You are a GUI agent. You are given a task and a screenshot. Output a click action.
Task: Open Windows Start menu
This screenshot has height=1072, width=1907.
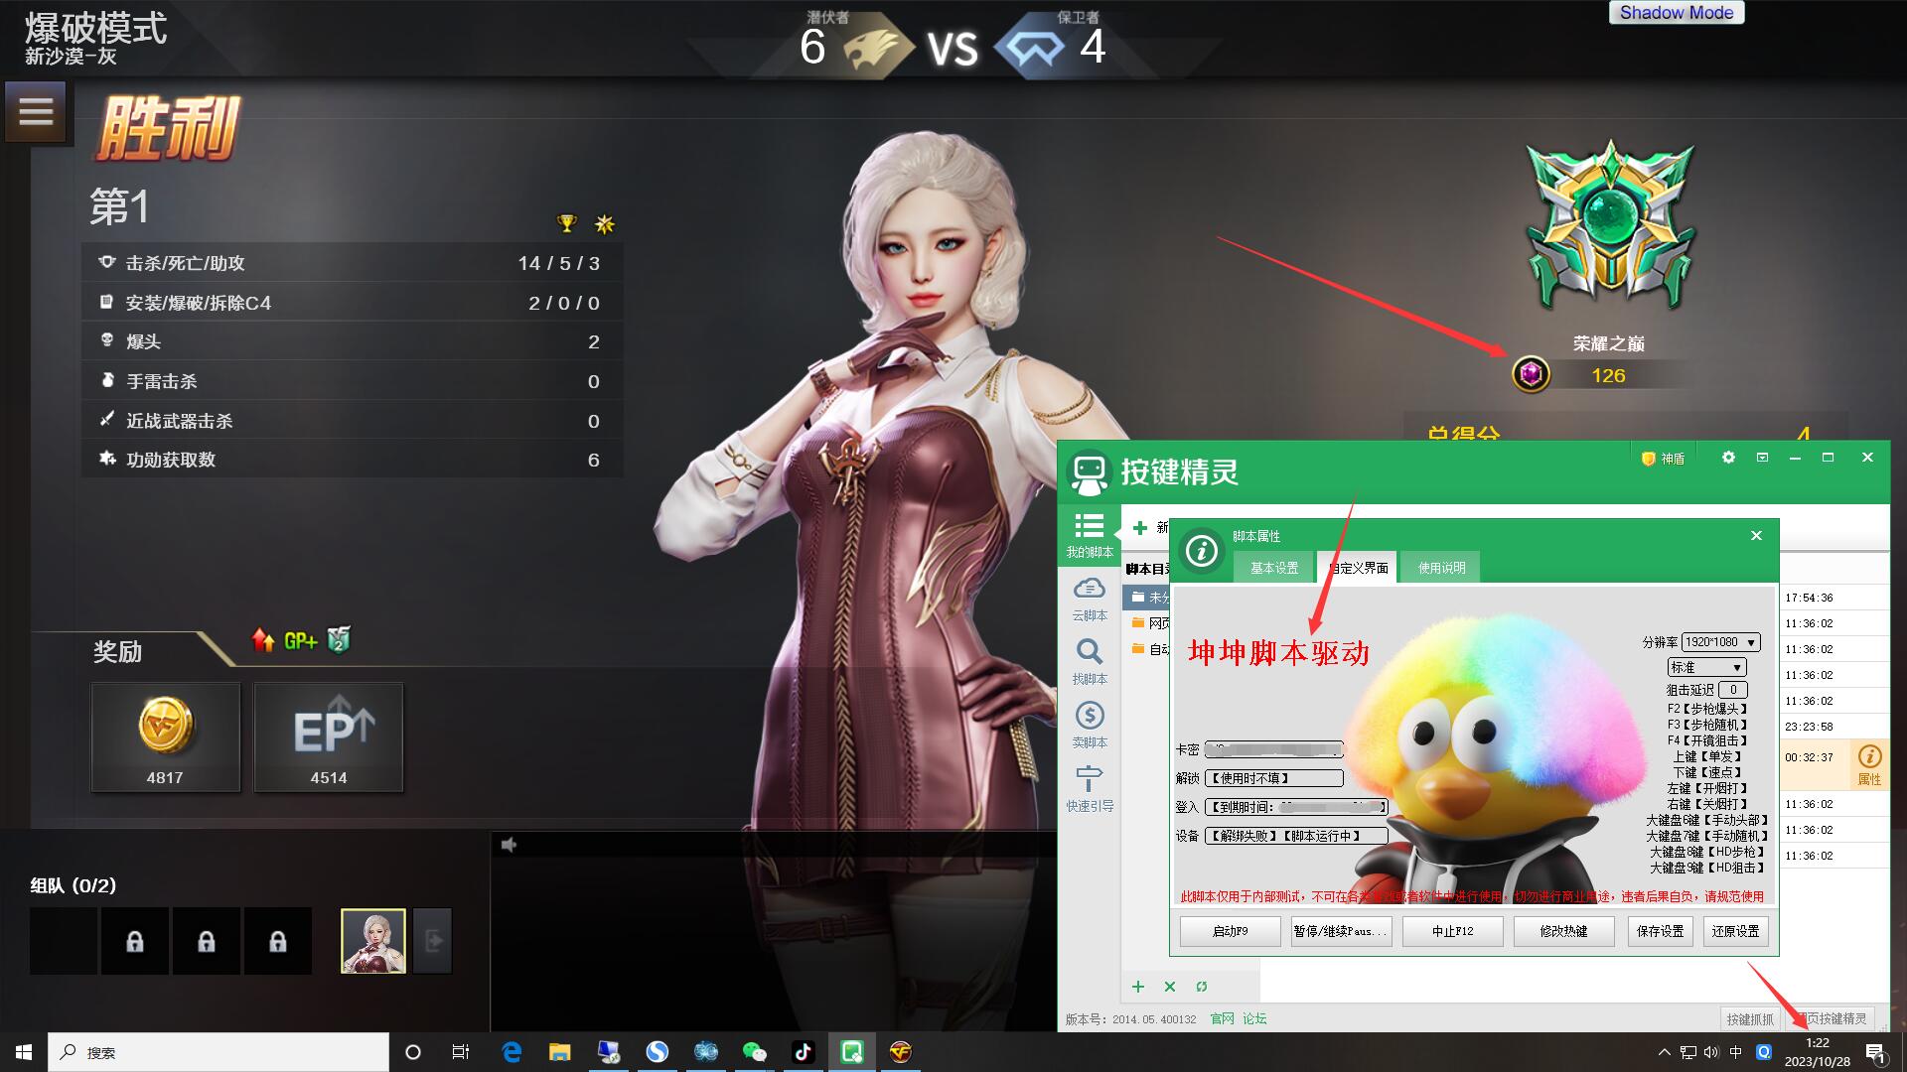(x=24, y=1052)
